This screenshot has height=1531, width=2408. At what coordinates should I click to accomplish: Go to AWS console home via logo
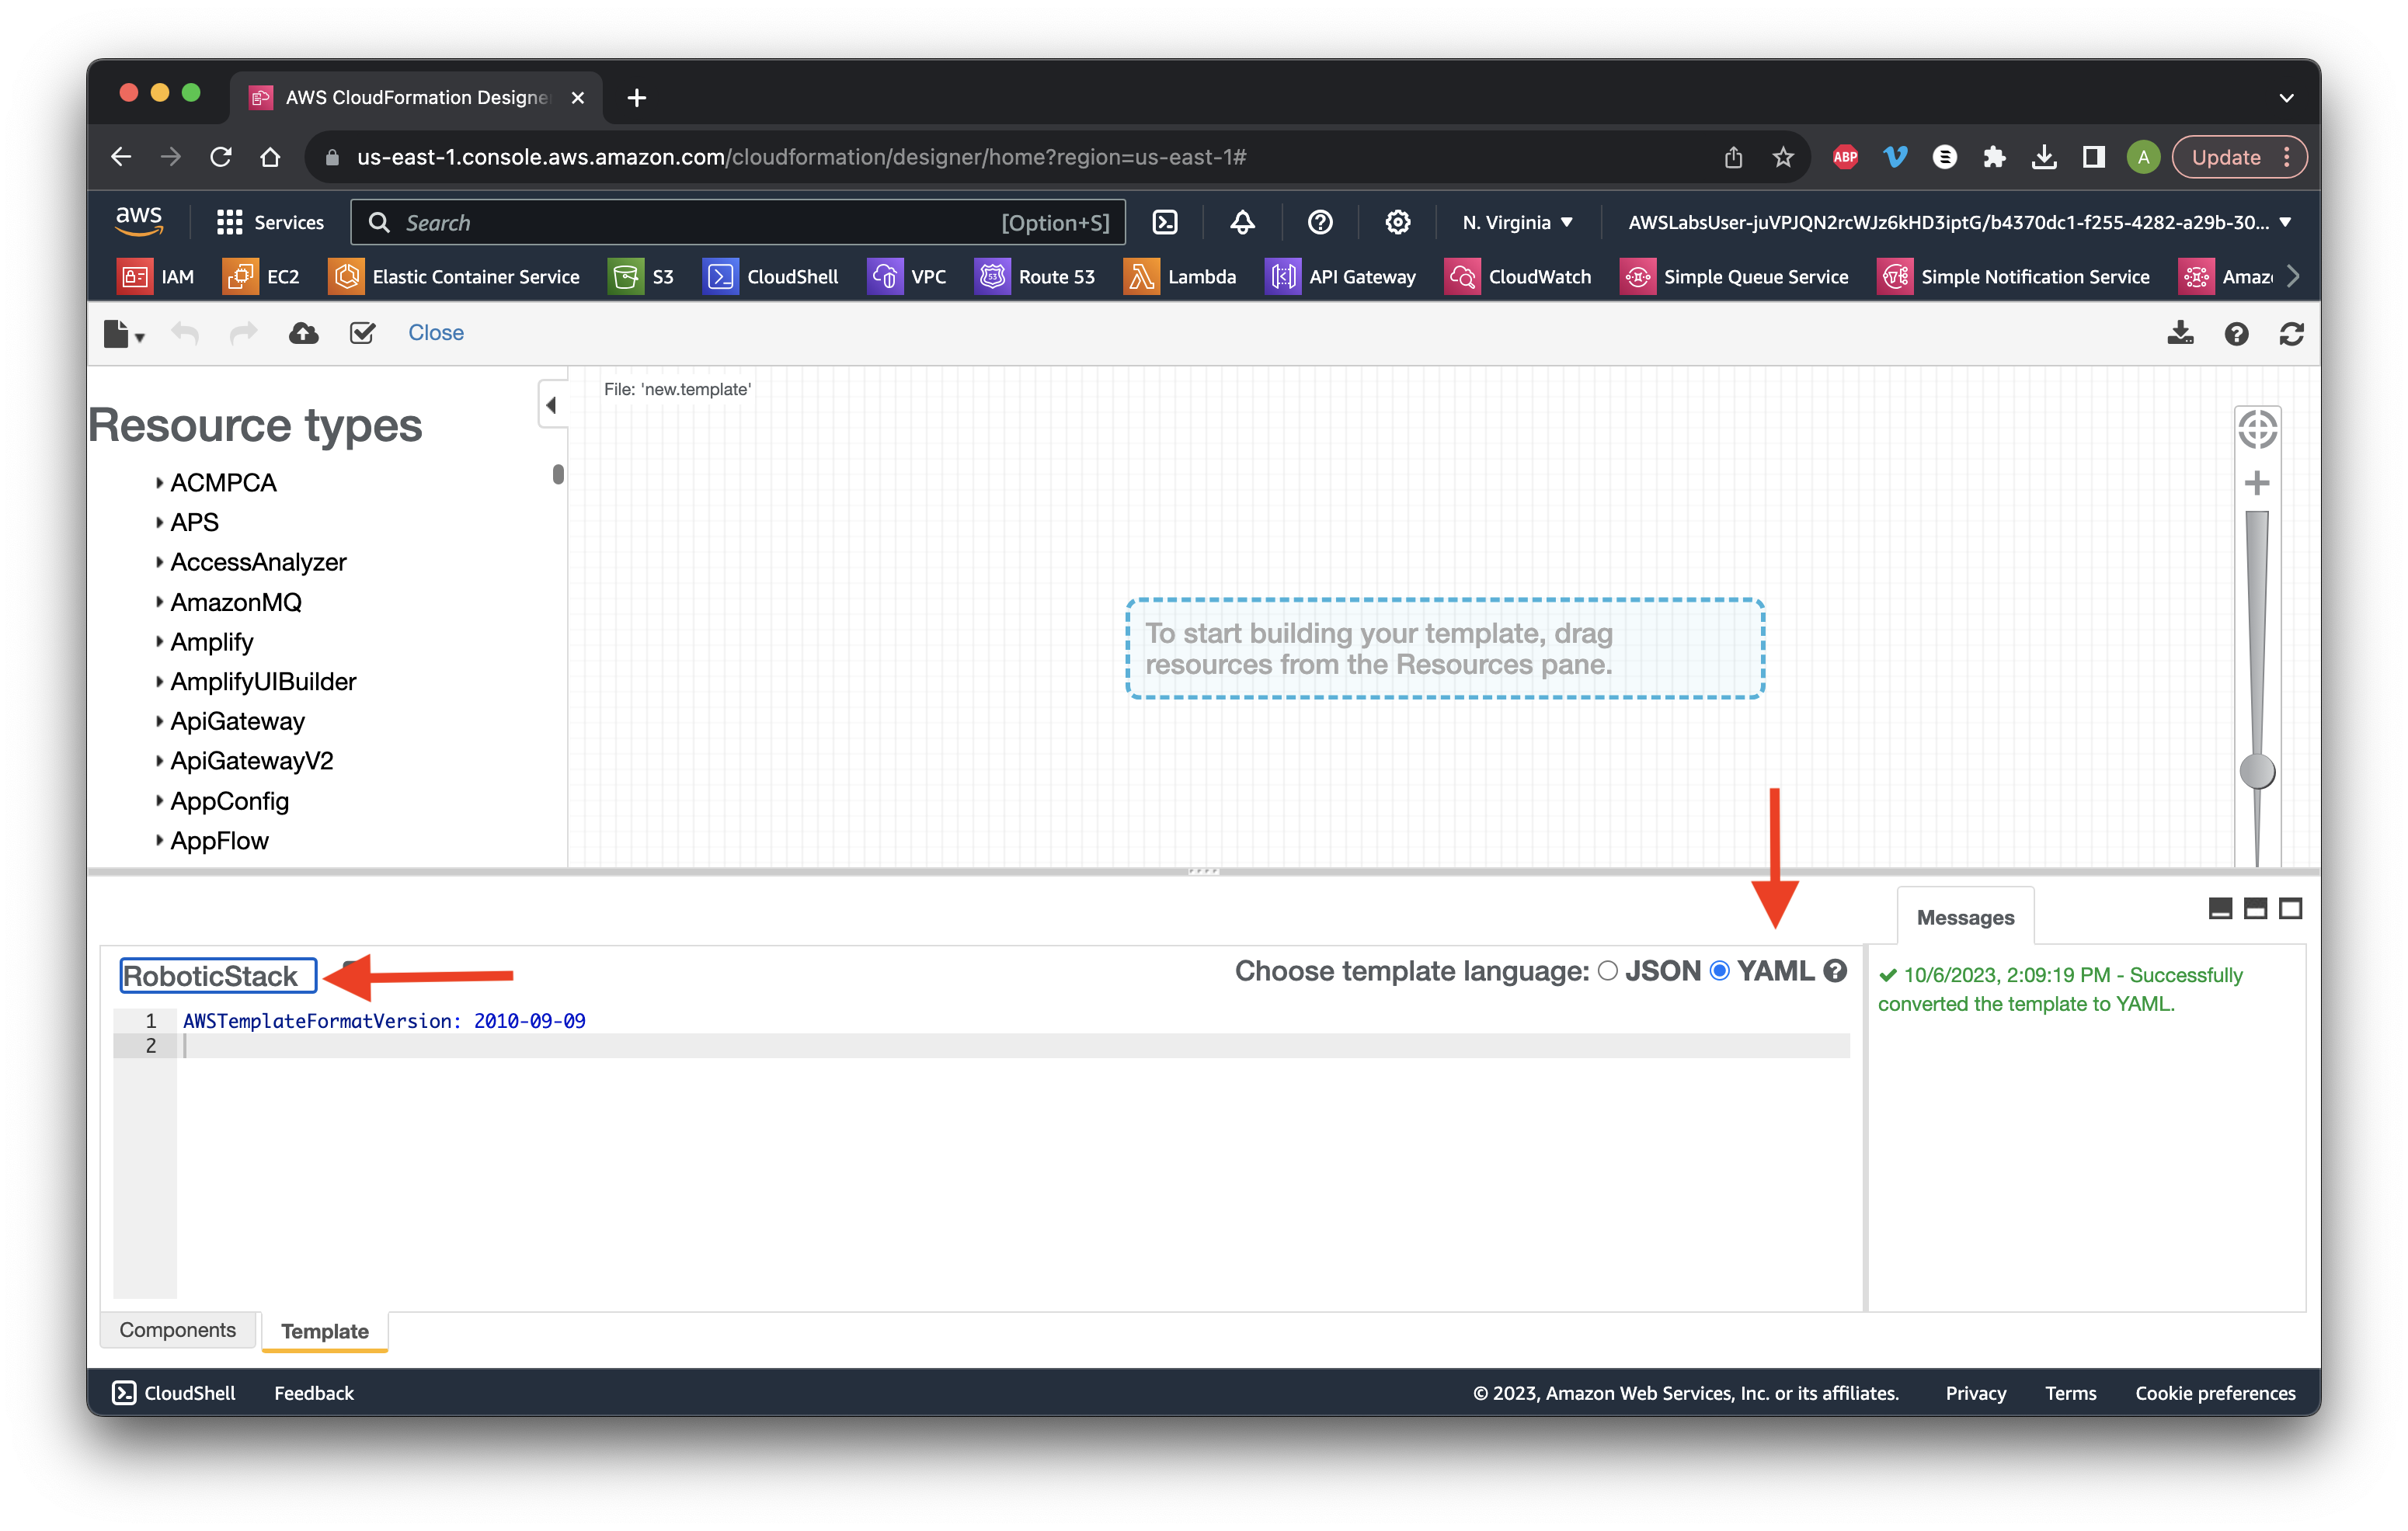(139, 220)
